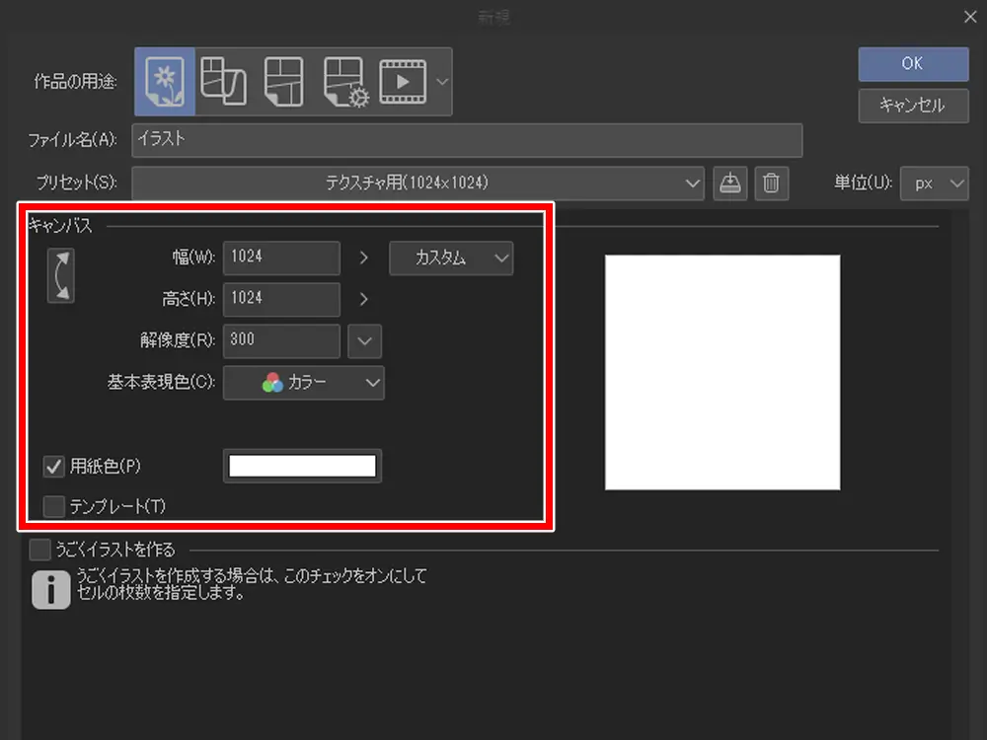Enable the うごくイラストを作る checkbox

click(39, 550)
